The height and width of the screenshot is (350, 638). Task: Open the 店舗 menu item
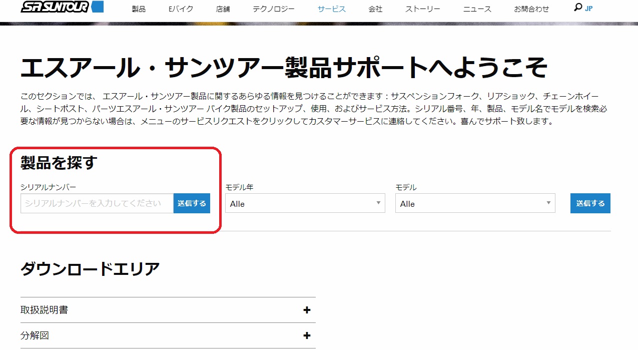pos(223,9)
